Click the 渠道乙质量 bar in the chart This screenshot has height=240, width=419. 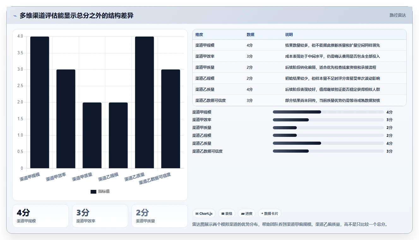tap(145, 102)
